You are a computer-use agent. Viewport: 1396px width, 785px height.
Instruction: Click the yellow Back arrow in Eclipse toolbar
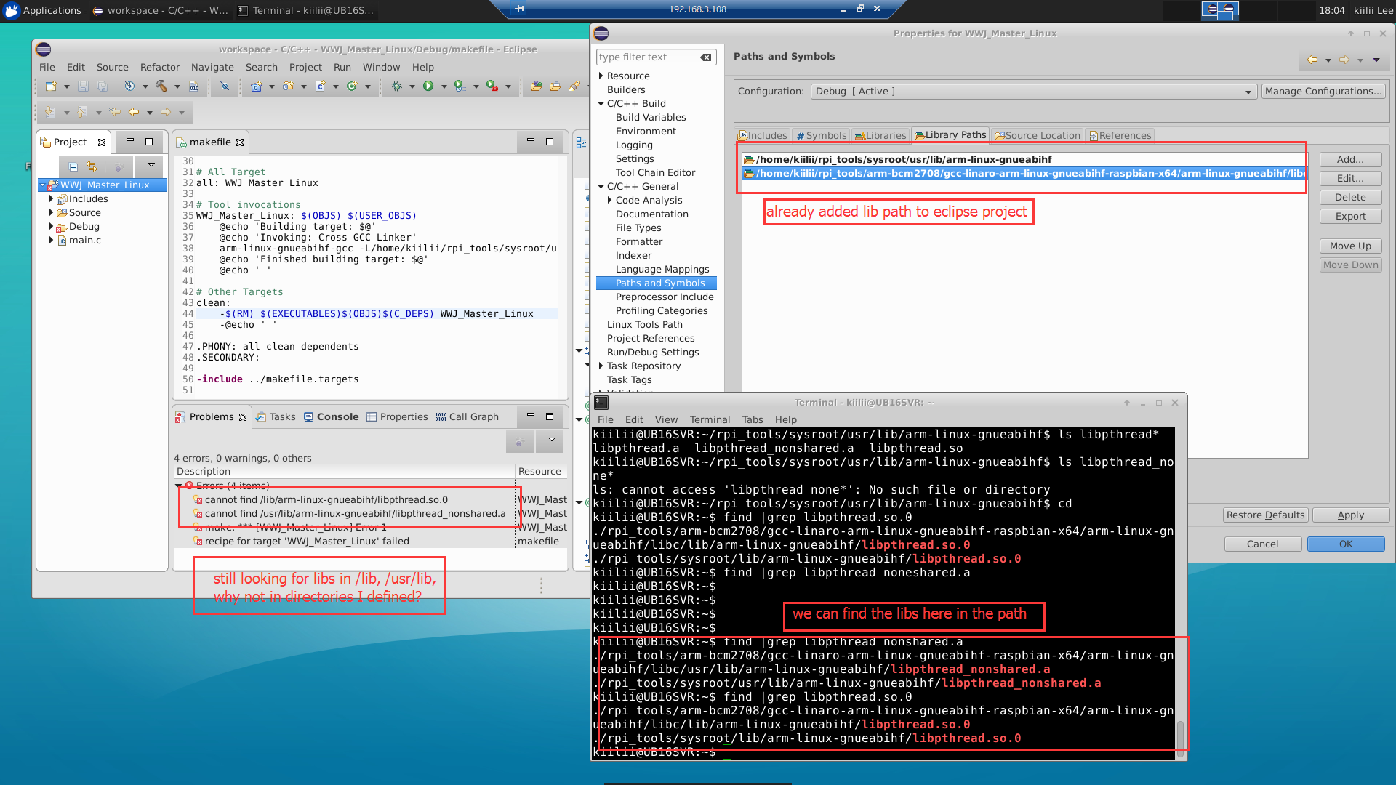coord(134,112)
